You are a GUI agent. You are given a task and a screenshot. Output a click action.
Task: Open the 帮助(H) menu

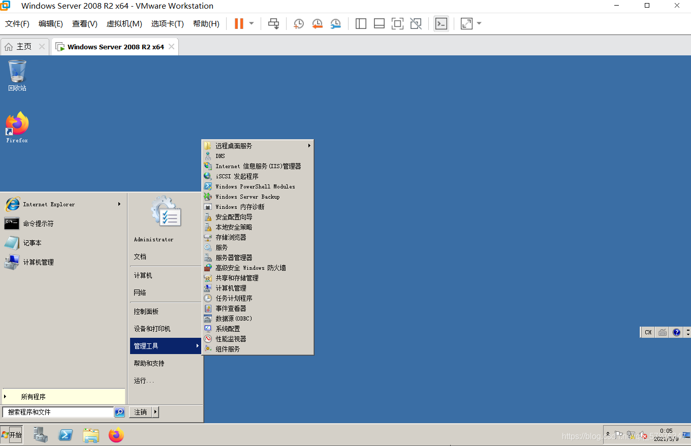pyautogui.click(x=206, y=24)
